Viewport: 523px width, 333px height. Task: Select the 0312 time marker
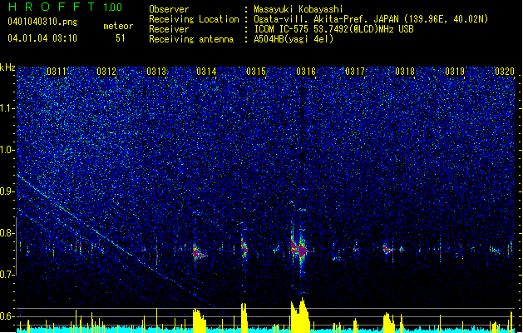point(106,71)
